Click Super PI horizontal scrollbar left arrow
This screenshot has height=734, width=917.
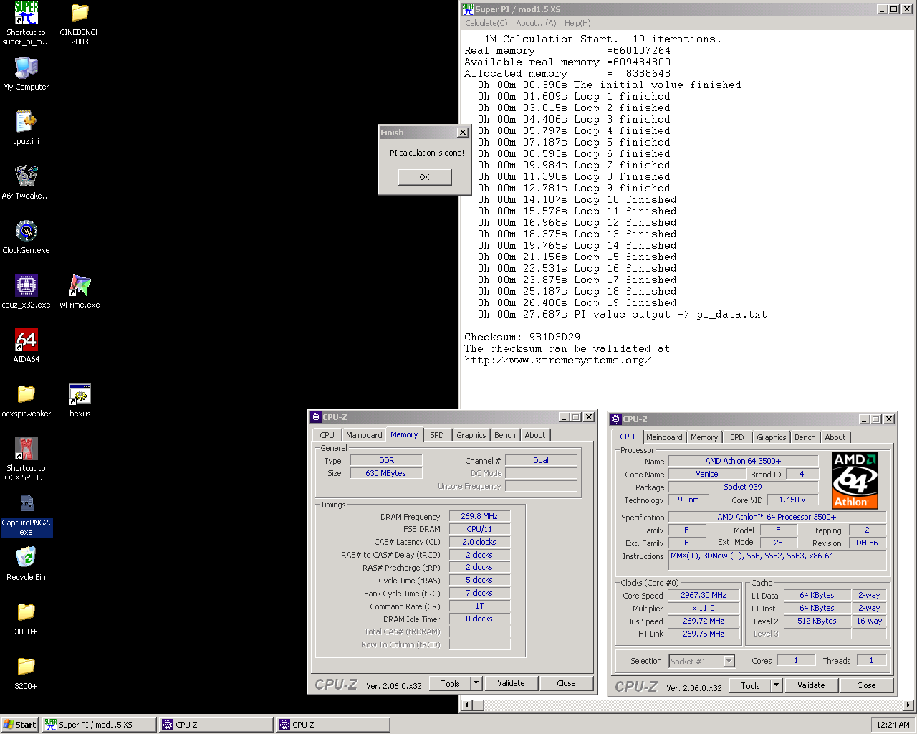pyautogui.click(x=467, y=705)
